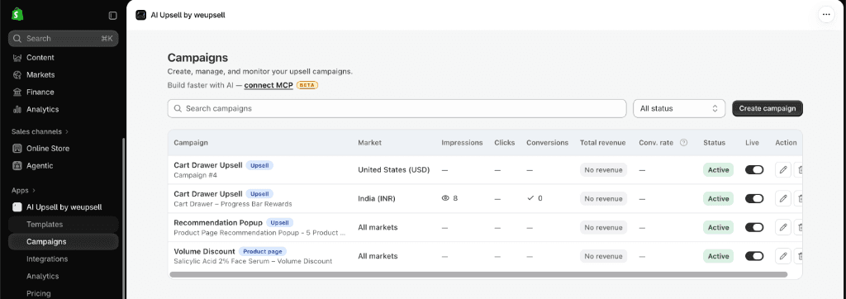The image size is (846, 299).
Task: Click the Online Store icon
Action: [x=17, y=149]
